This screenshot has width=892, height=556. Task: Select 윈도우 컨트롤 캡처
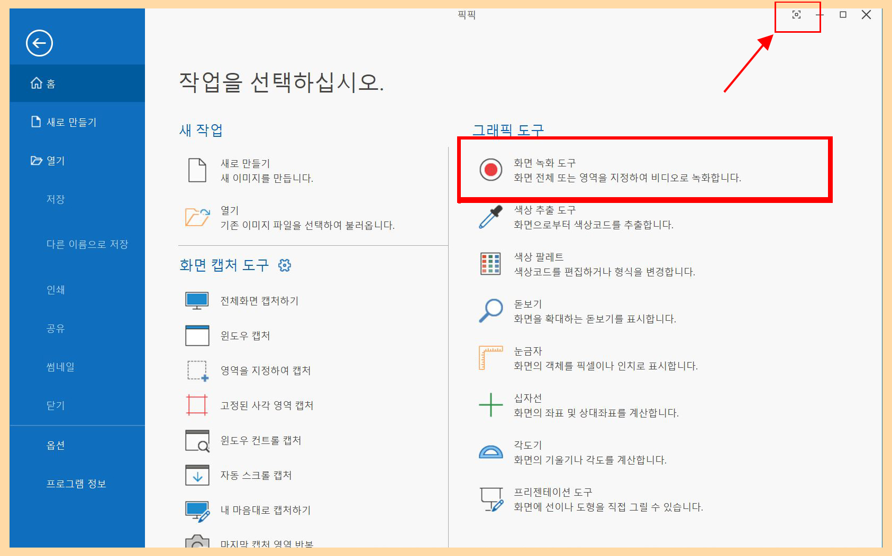point(261,440)
